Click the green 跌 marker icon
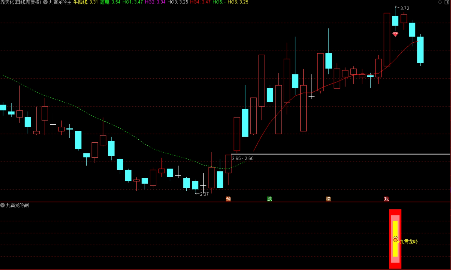The height and width of the screenshot is (270, 451). pyautogui.click(x=270, y=199)
